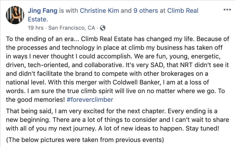235x147 pixels.
Task: Open Jing Fang's profile picture
Action: tap(15, 15)
